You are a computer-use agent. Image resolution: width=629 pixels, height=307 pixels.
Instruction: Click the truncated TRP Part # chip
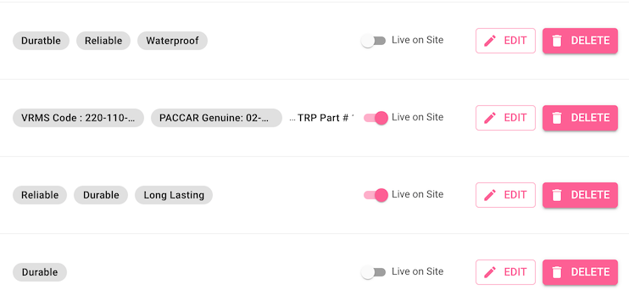point(322,118)
